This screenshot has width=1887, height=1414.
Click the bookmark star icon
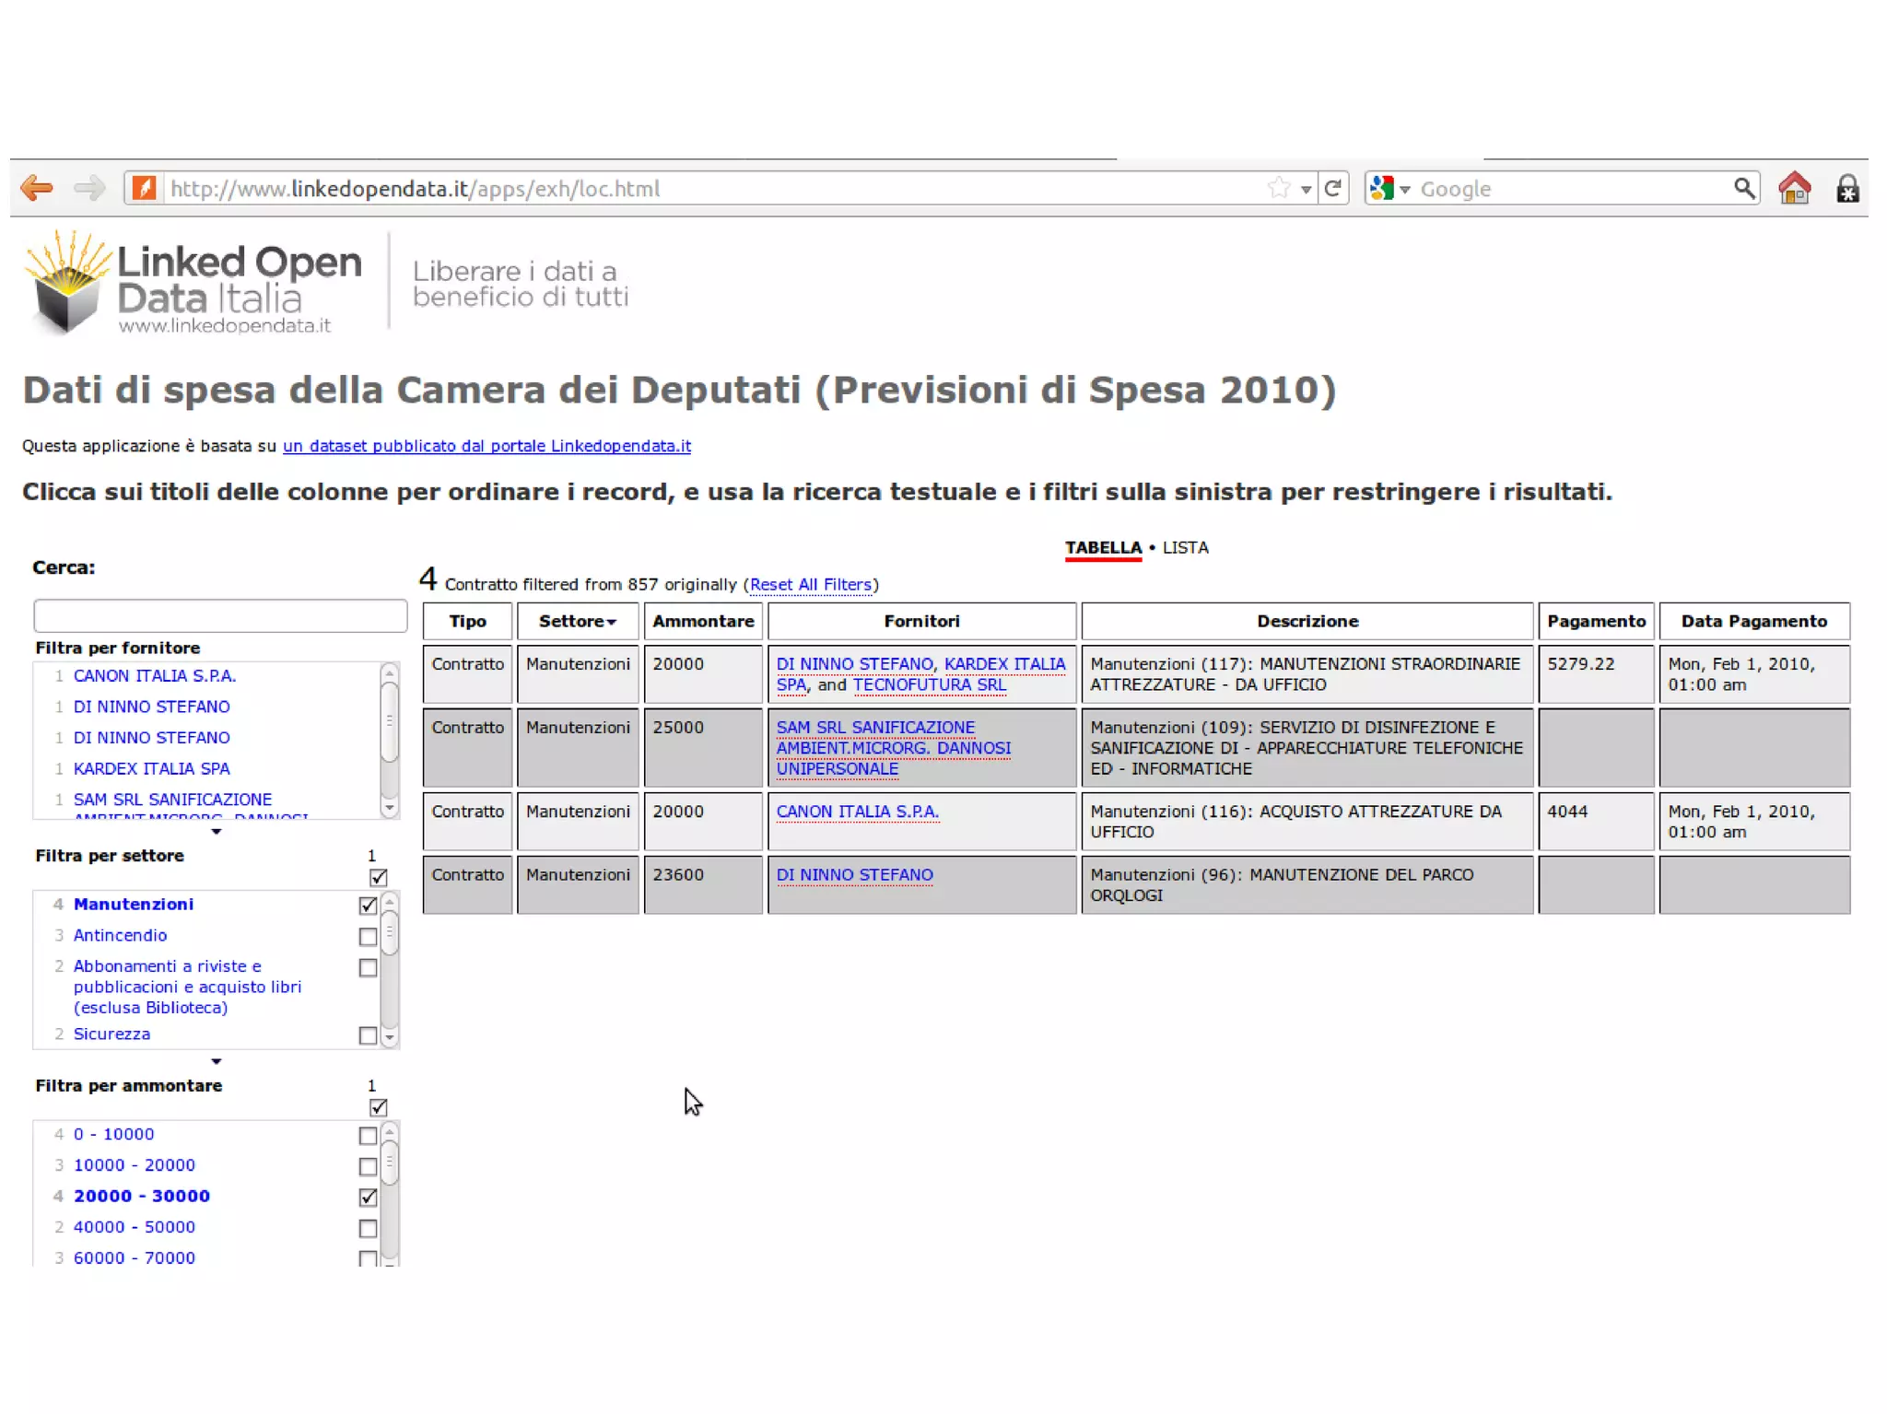point(1278,189)
